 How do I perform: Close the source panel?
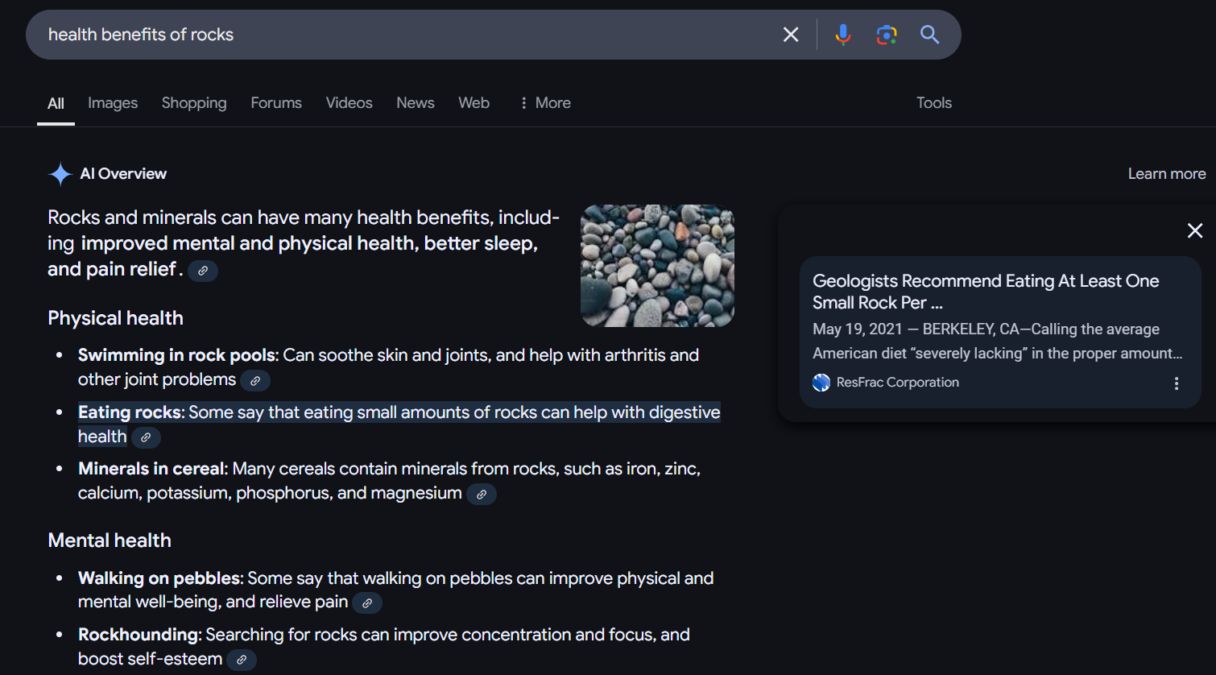click(1194, 231)
